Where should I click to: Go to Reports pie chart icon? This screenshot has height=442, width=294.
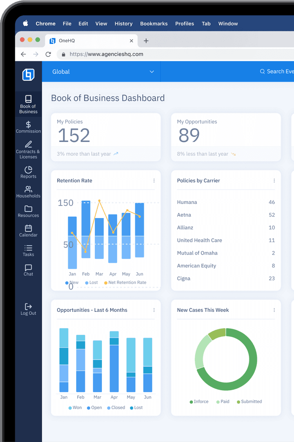(28, 170)
